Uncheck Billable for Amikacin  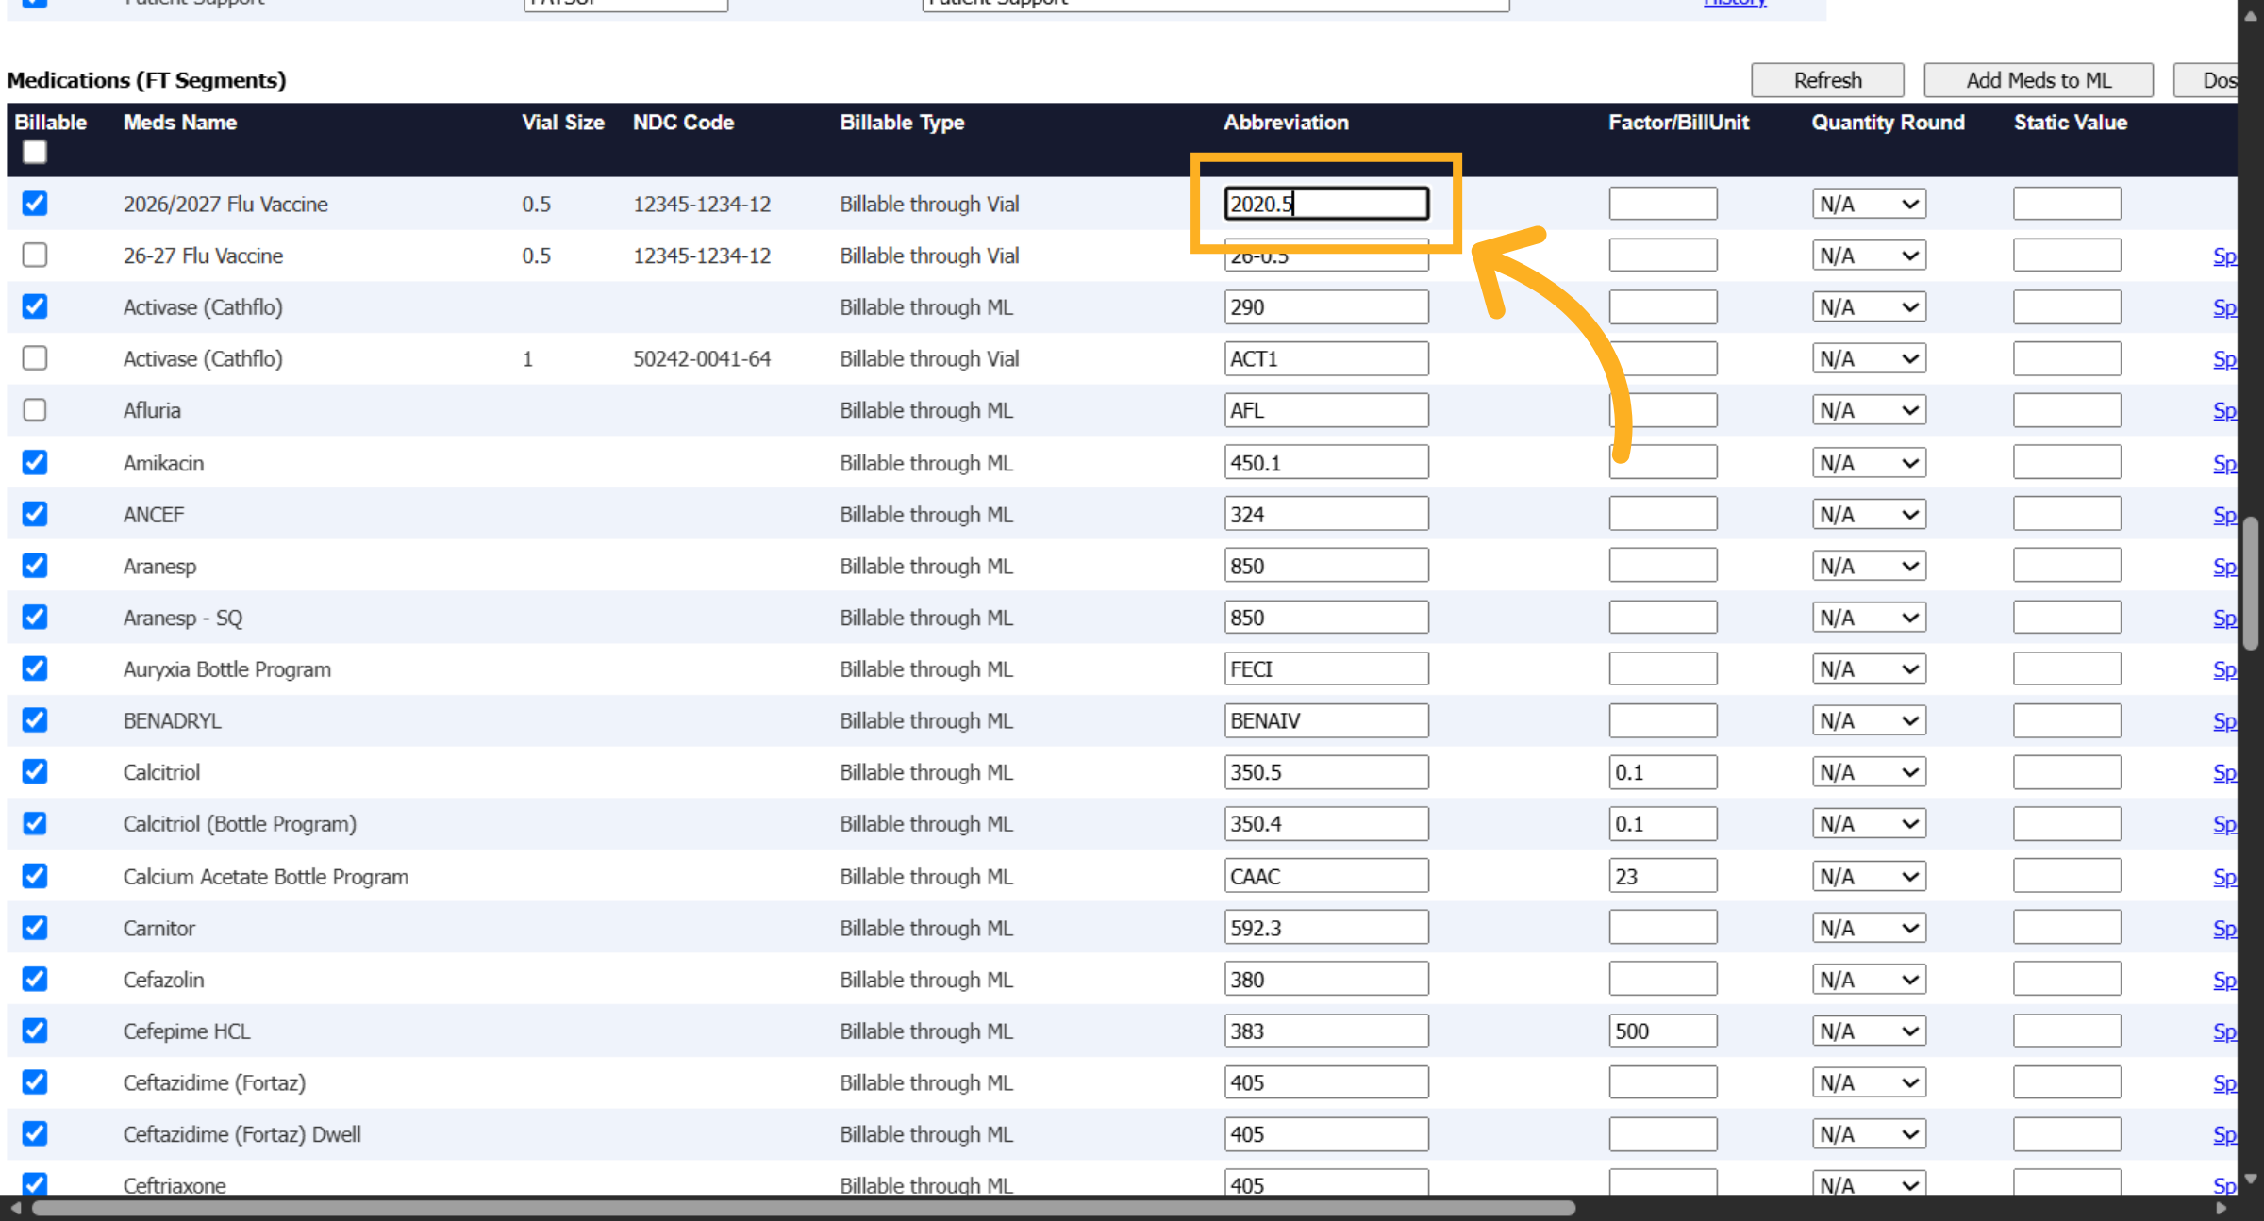point(35,462)
